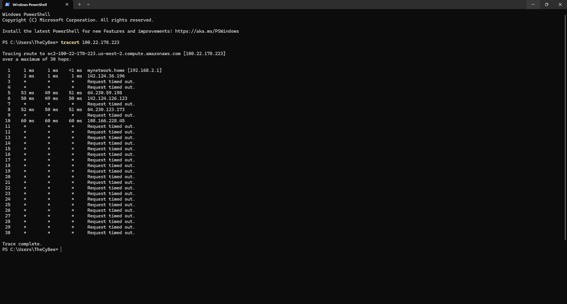Click 'Request timed out.' on hop 7
Screen dimensions: 567x304
pyautogui.click(x=111, y=104)
